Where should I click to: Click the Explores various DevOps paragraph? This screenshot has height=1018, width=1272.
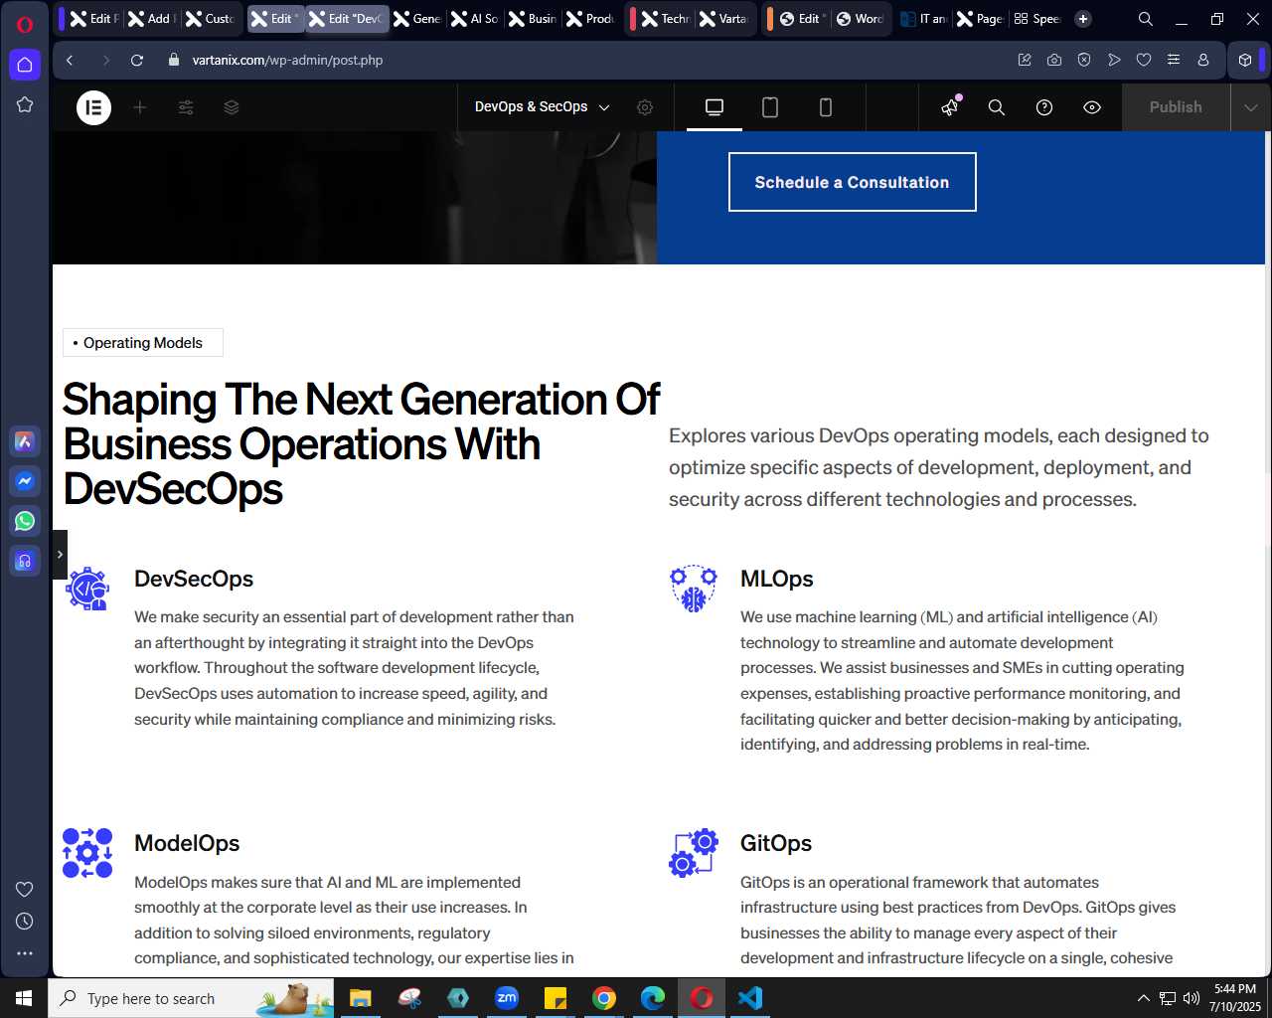click(x=939, y=467)
